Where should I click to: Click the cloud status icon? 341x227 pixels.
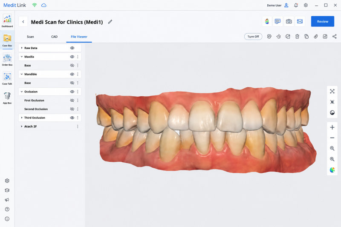coord(44,5)
